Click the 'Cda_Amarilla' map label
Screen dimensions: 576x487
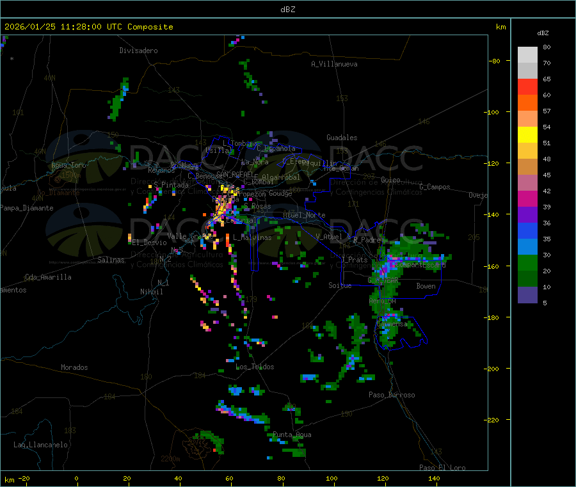[48, 277]
